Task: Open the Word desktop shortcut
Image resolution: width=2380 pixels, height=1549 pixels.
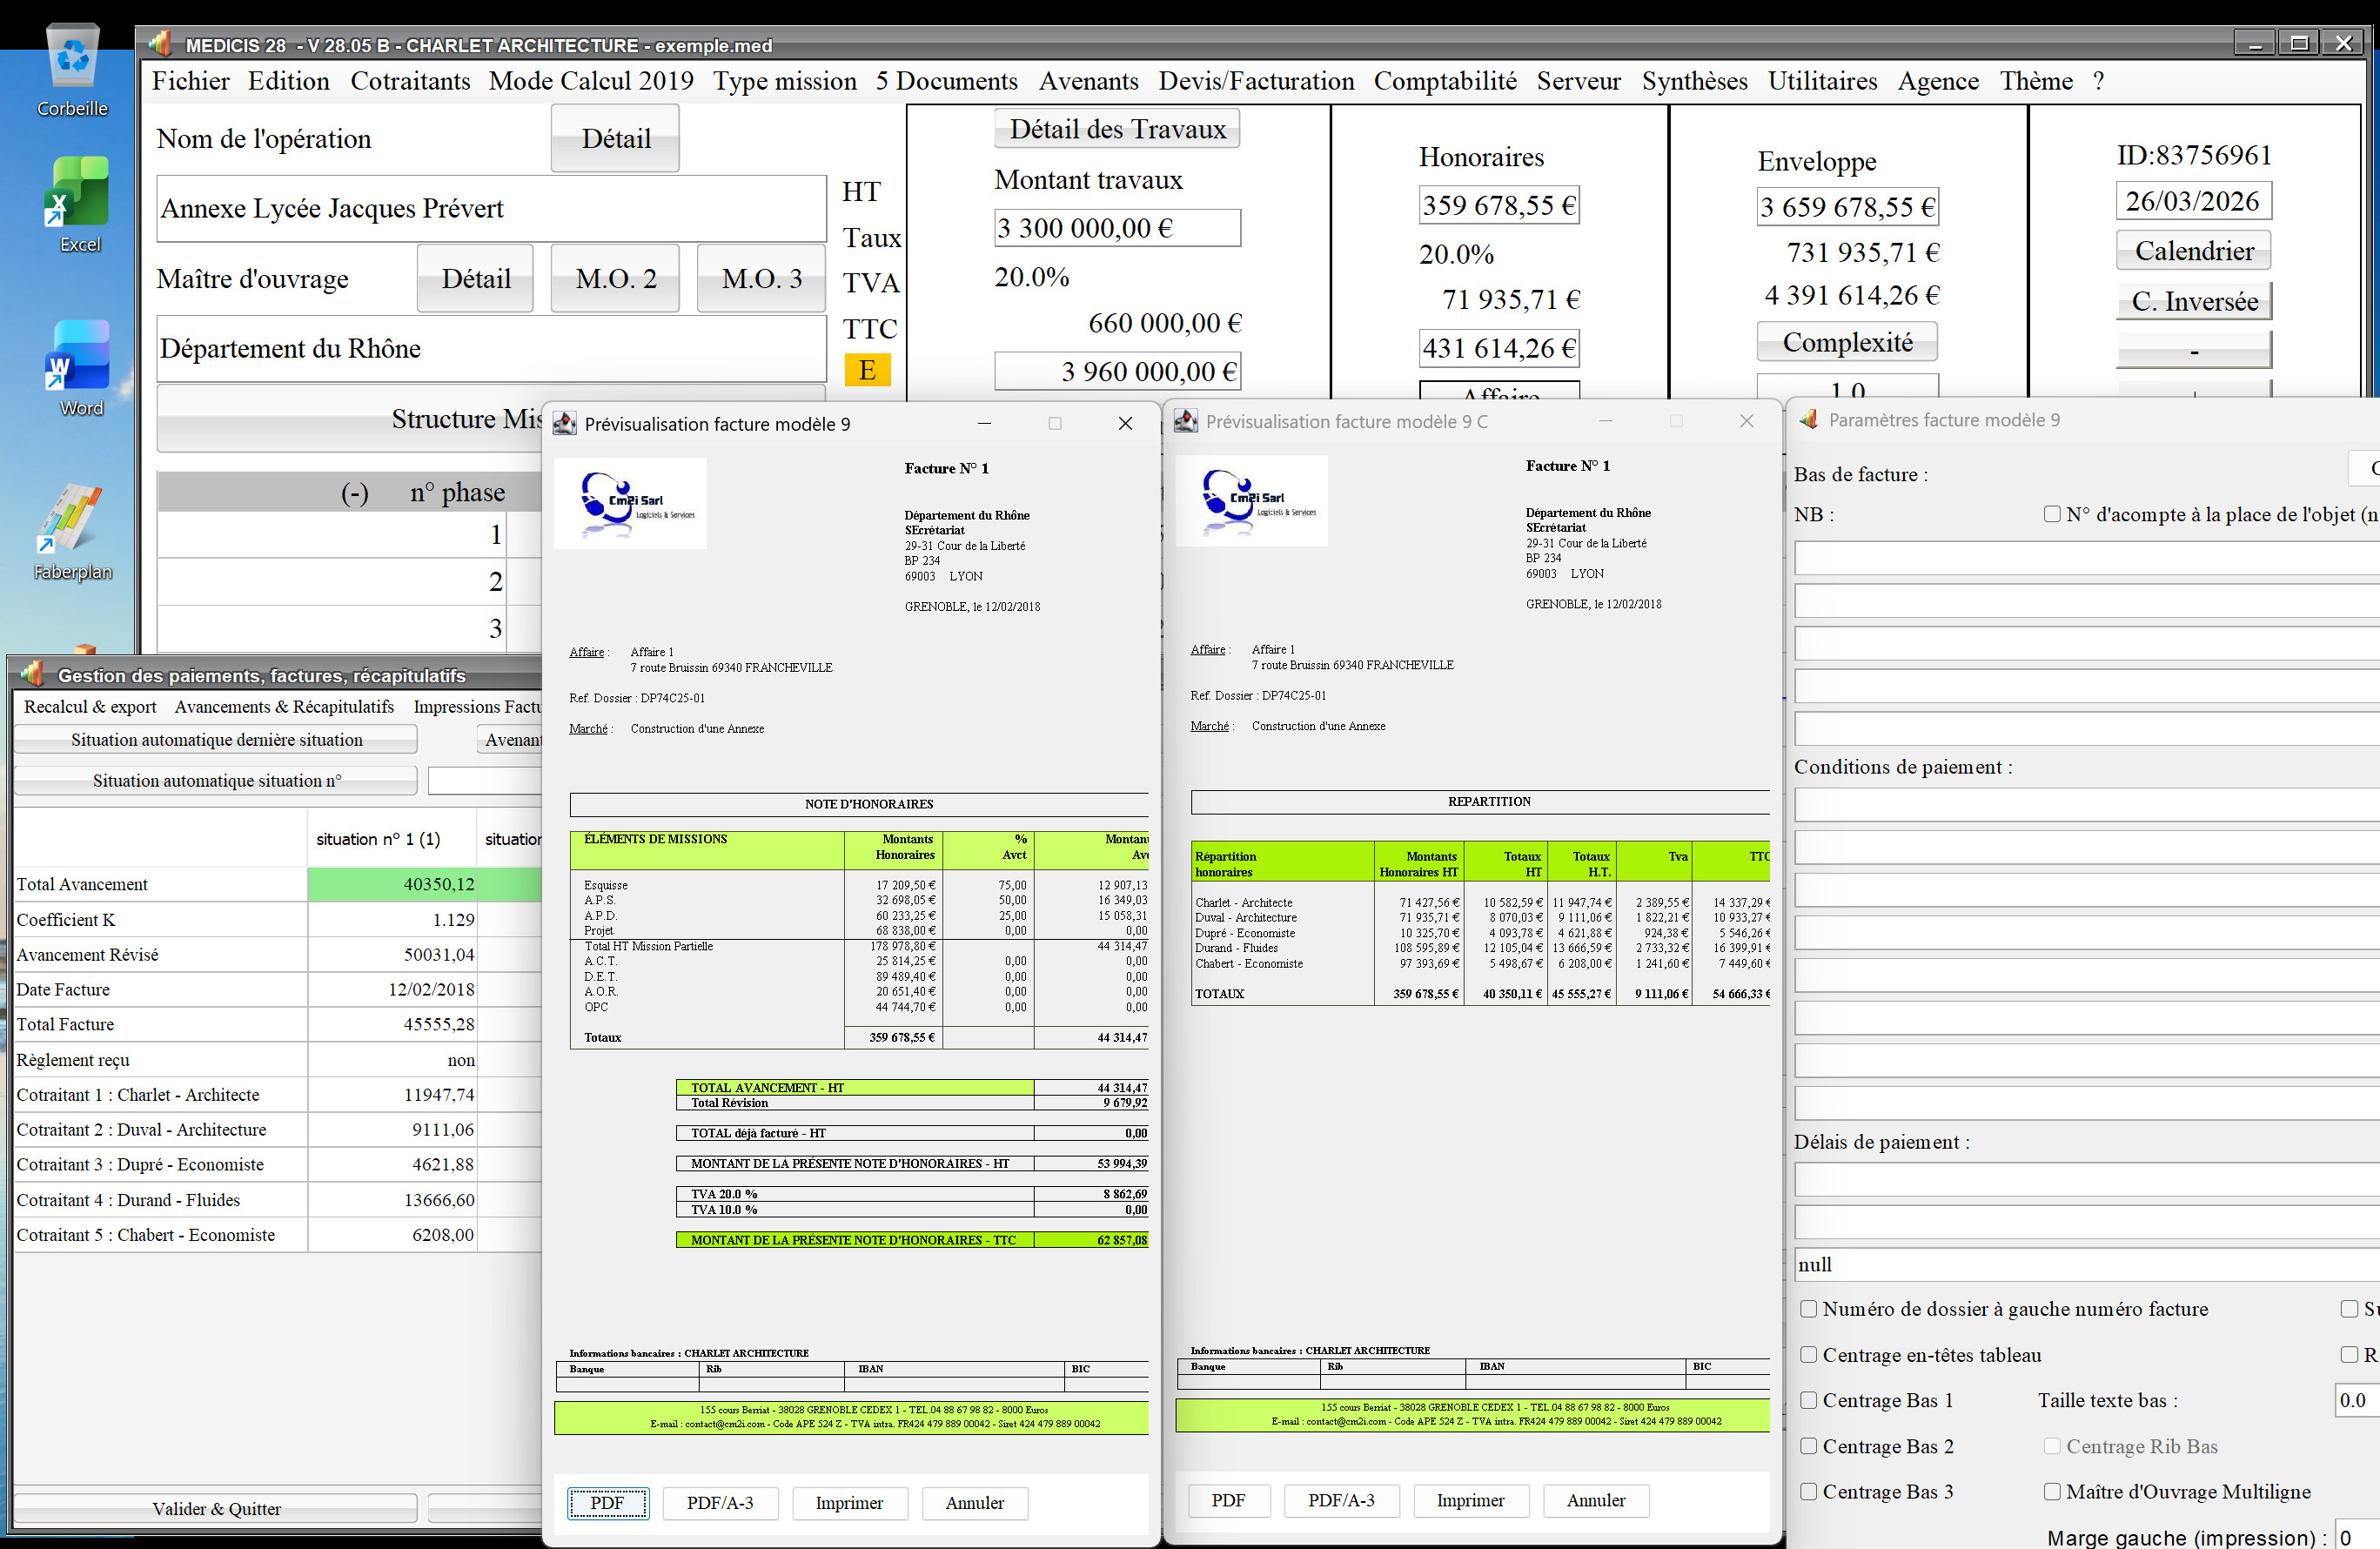Action: (x=78, y=369)
